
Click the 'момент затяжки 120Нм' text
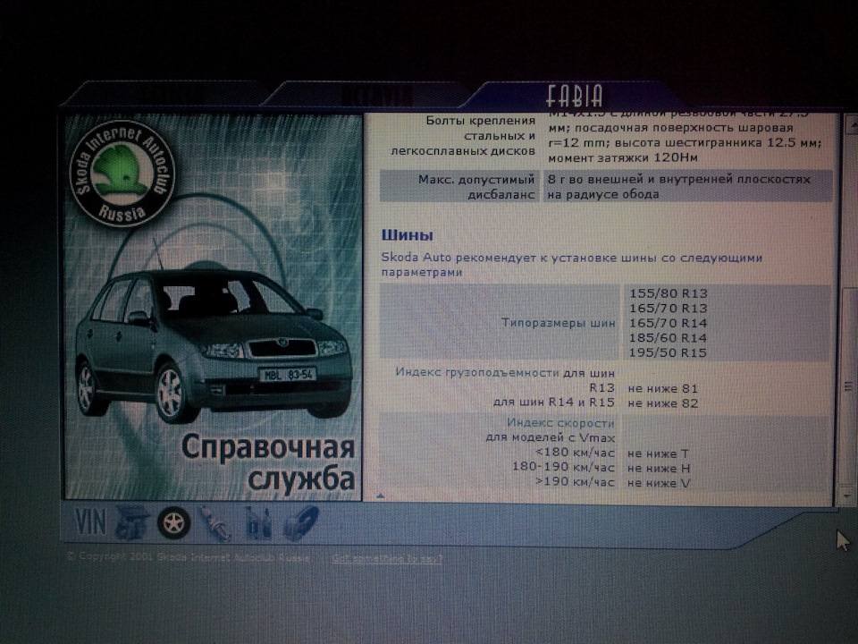(623, 157)
